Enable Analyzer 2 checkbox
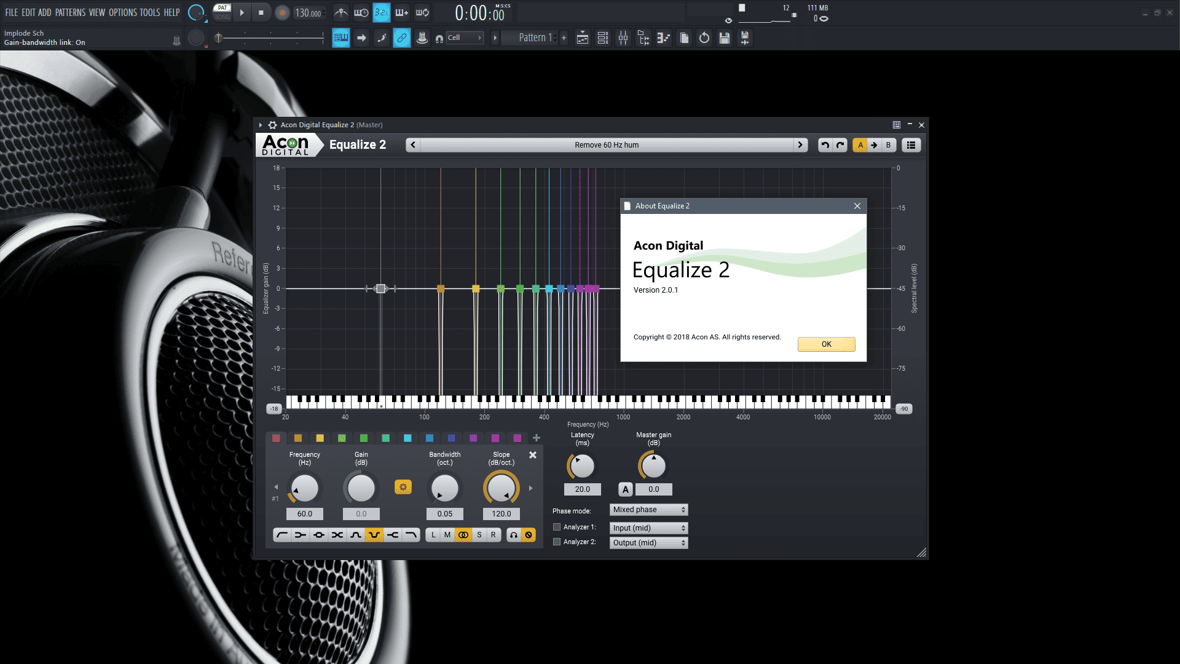The image size is (1180, 664). (557, 542)
